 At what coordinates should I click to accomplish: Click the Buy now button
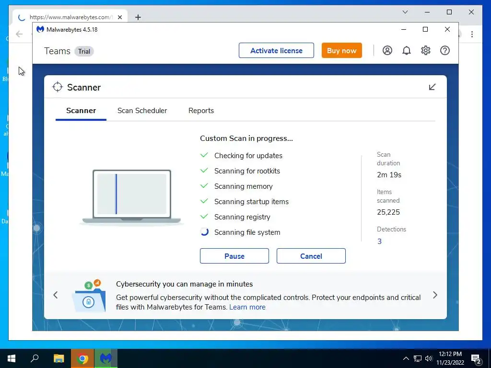[341, 50]
